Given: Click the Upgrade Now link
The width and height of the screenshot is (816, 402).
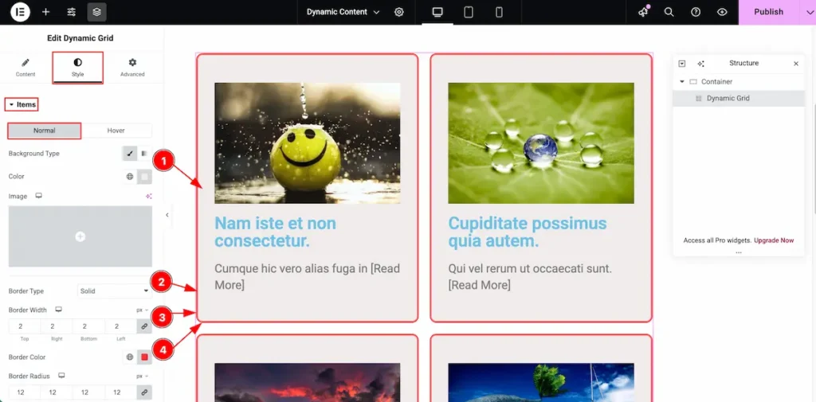Looking at the screenshot, I should point(774,240).
